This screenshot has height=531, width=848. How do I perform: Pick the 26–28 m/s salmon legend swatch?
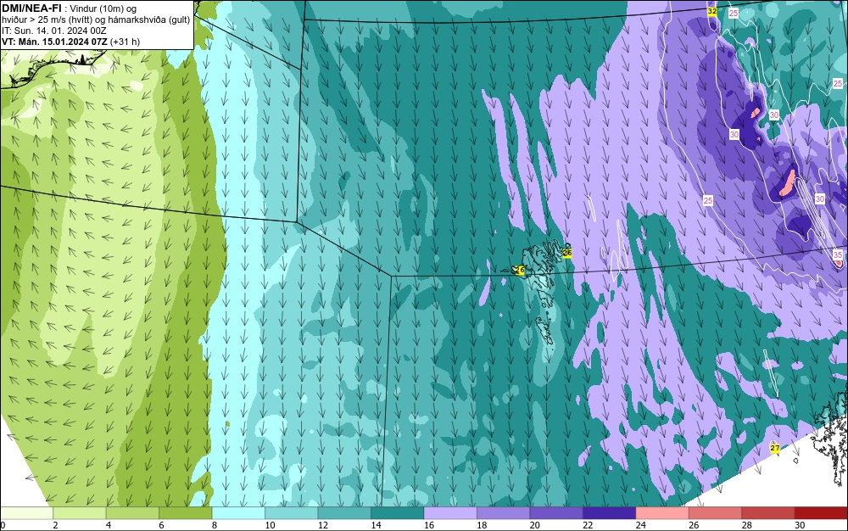tap(716, 513)
